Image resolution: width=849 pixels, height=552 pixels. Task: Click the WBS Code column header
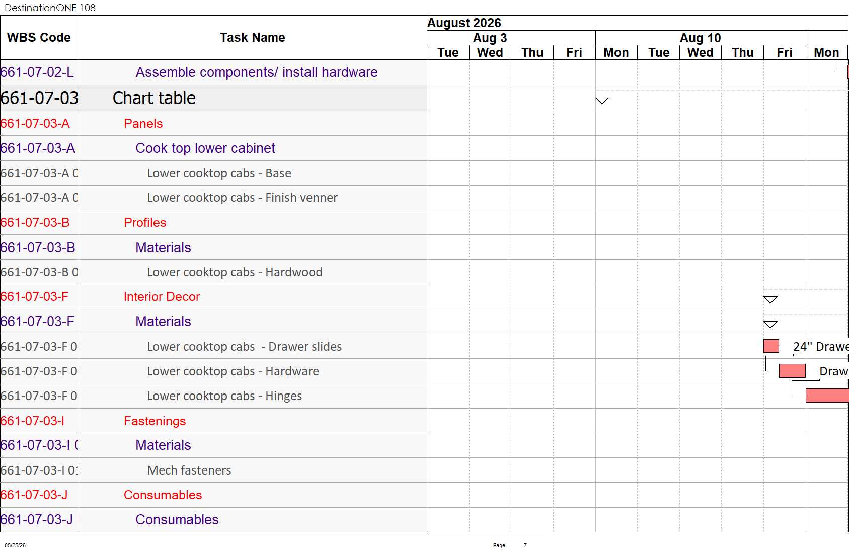(39, 38)
